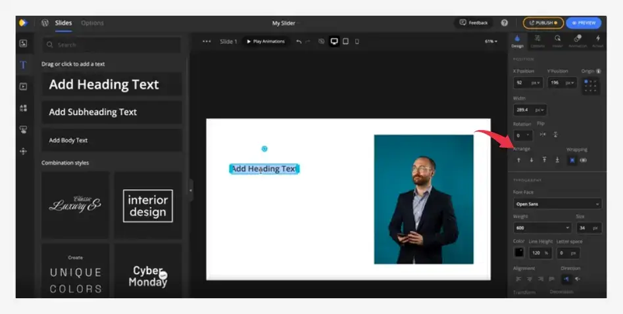Viewport: 623px width, 314px height.
Task: Toggle the left-to-right text direction
Action: point(566,279)
